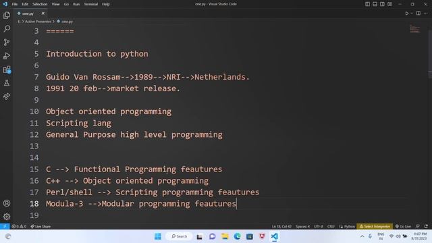Click the 'General Purpose high level programming' line
Image resolution: width=432 pixels, height=243 pixels.
pos(134,135)
